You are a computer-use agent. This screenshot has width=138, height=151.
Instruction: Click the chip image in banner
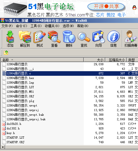tap(15, 9)
